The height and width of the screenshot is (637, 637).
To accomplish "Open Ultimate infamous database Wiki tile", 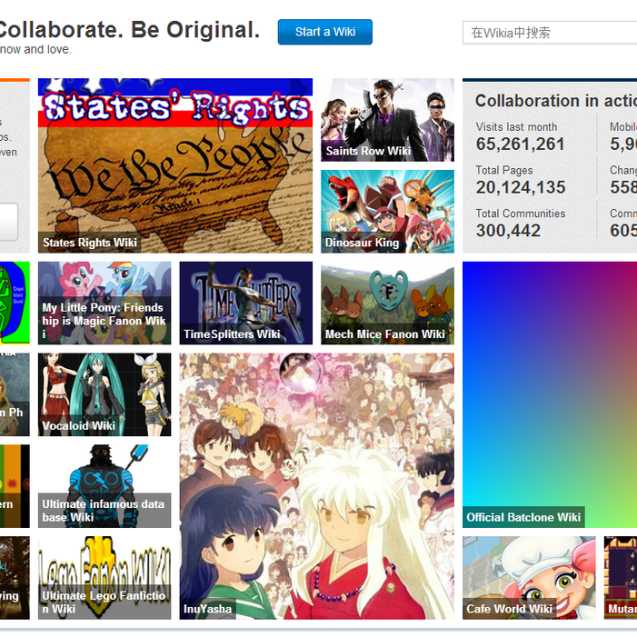I will [x=105, y=486].
